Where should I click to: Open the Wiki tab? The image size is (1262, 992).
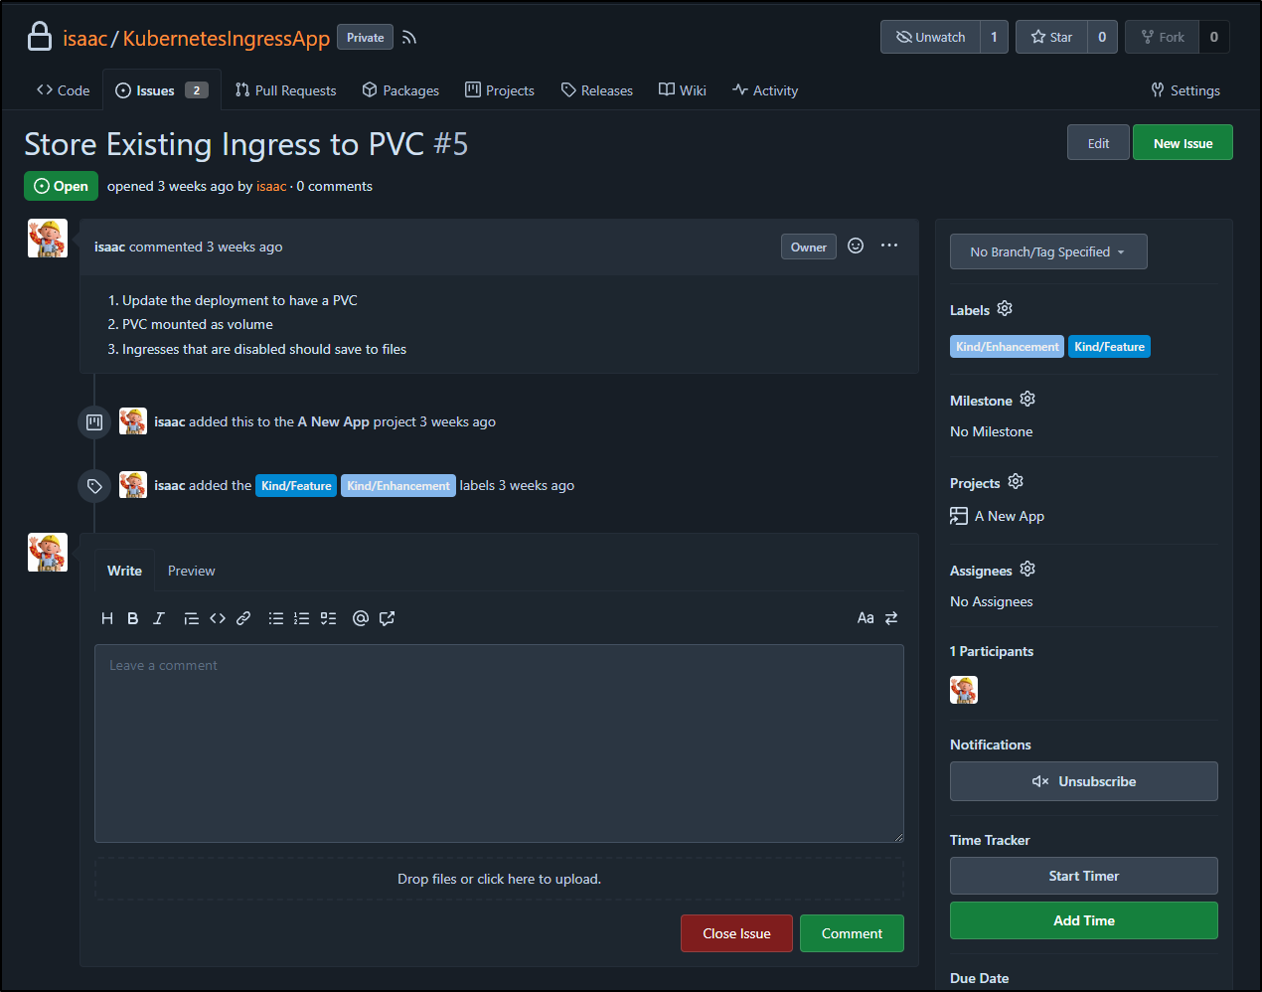point(683,90)
